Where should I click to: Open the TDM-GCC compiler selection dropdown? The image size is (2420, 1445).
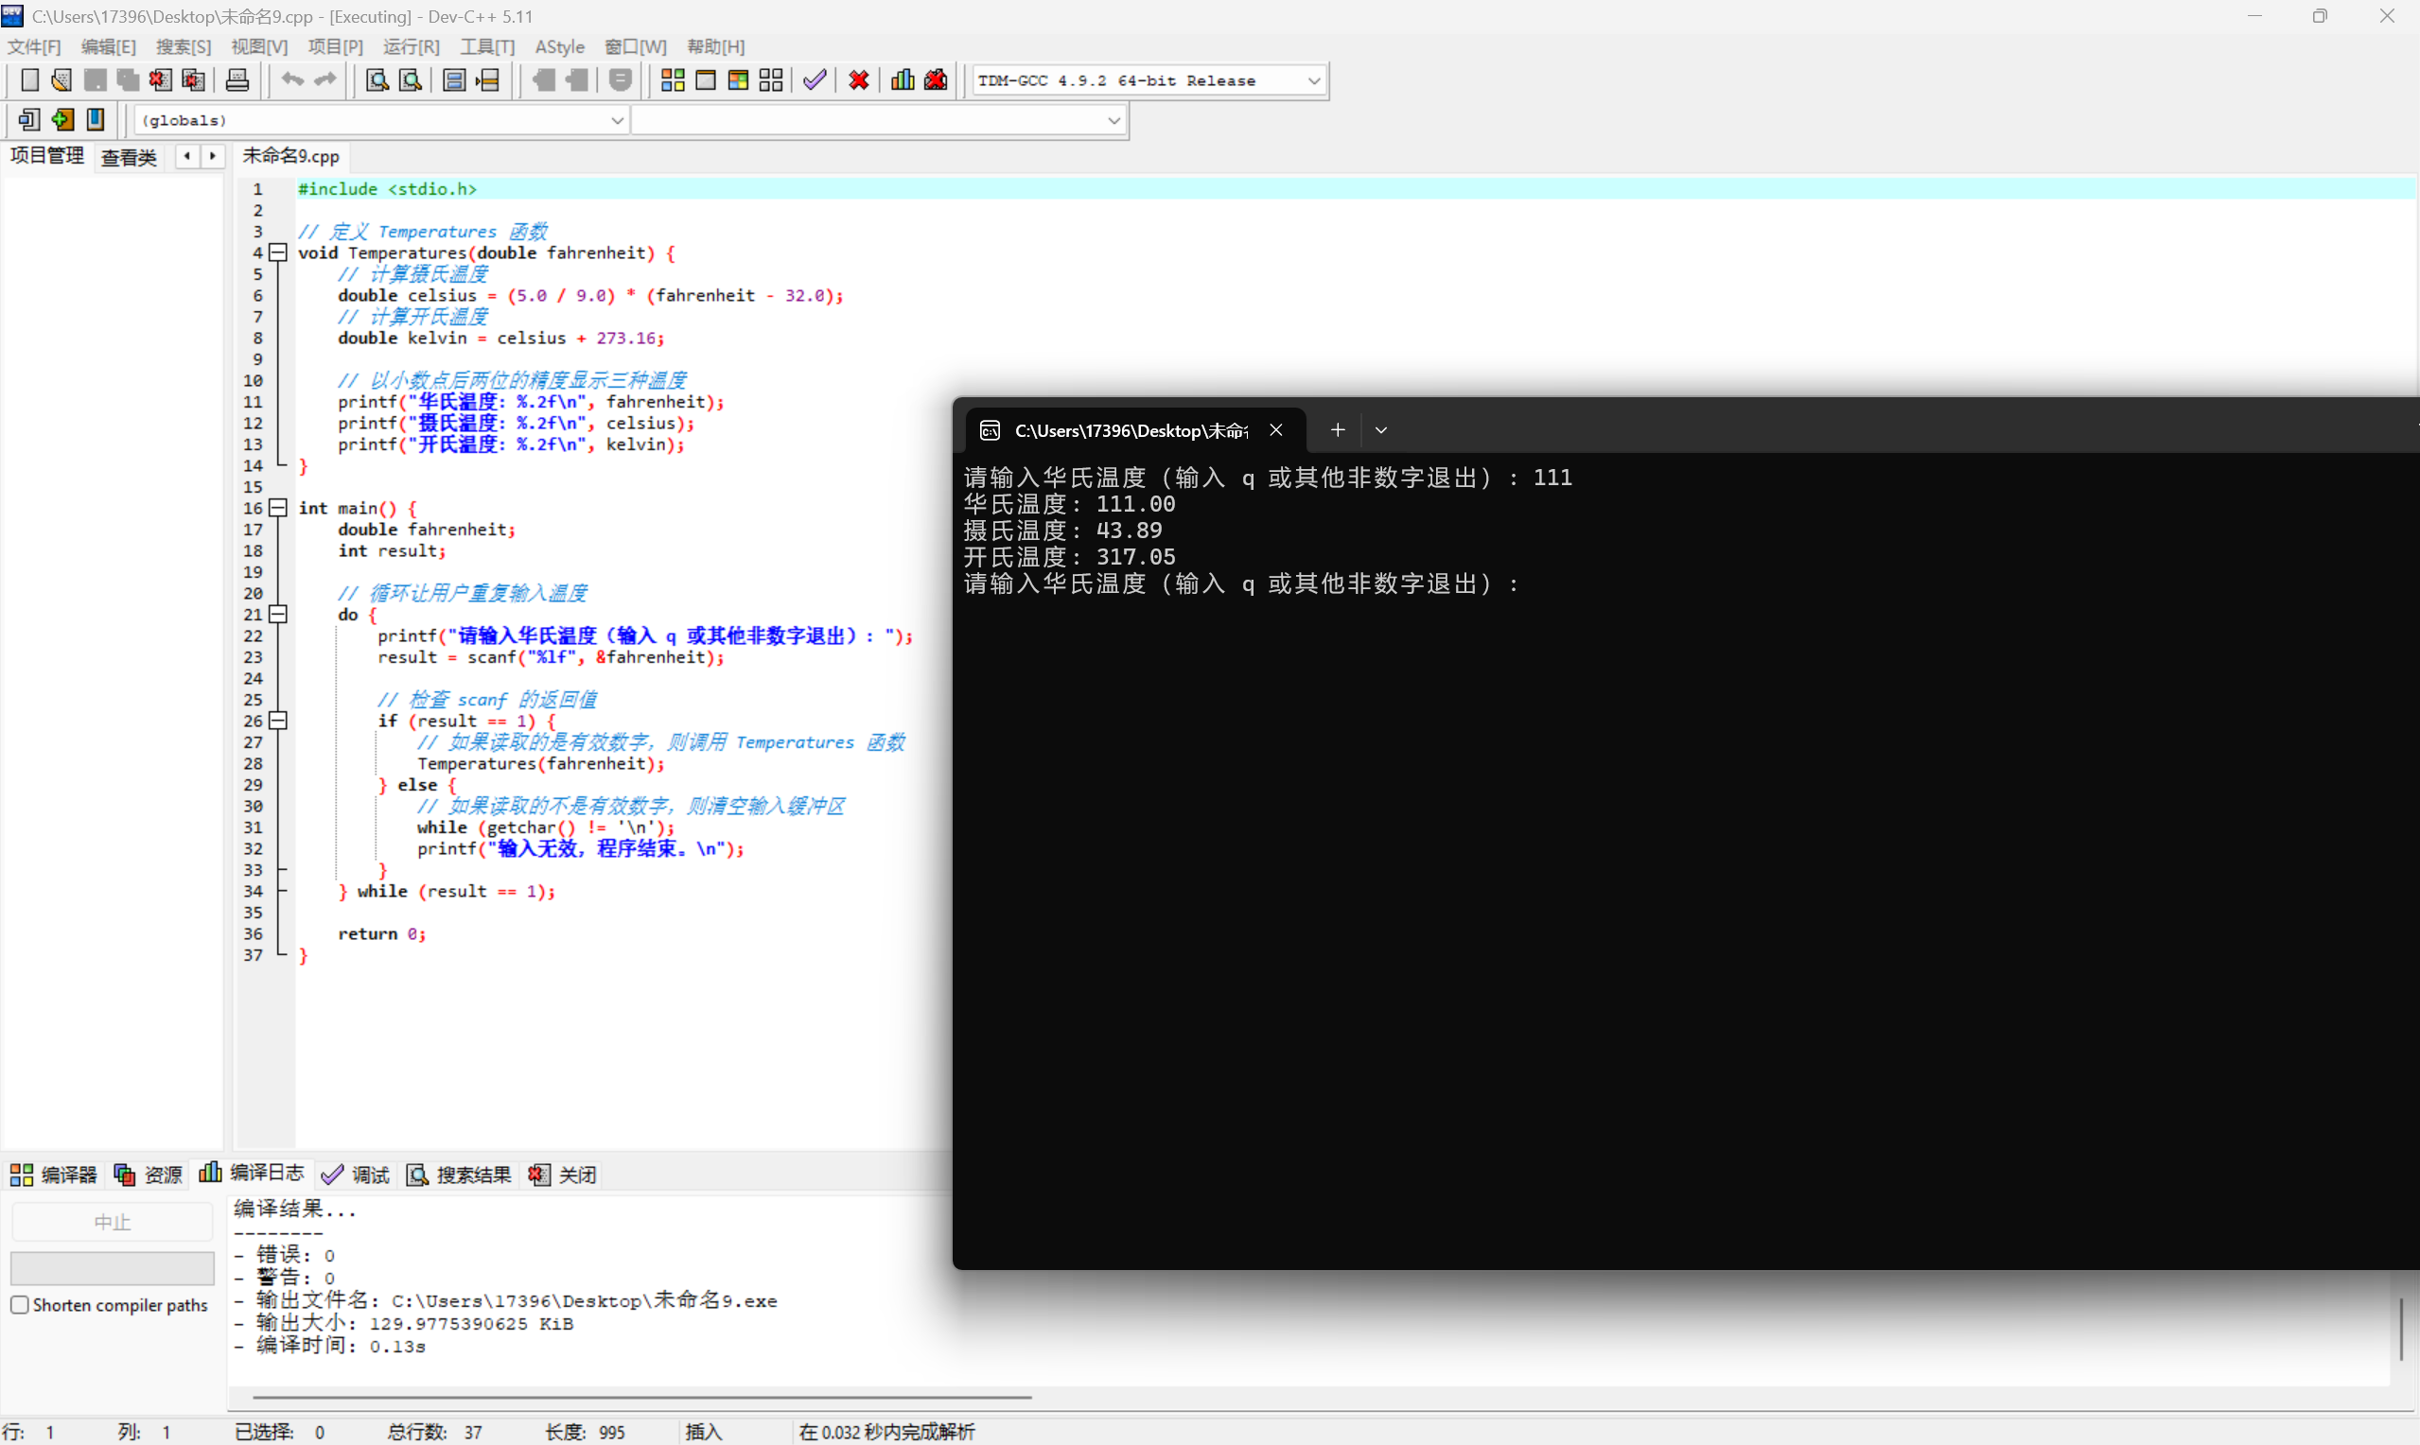(x=1313, y=80)
